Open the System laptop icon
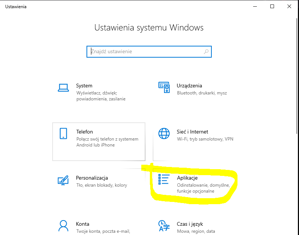Viewport: 299px width, 235px height. tap(63, 88)
